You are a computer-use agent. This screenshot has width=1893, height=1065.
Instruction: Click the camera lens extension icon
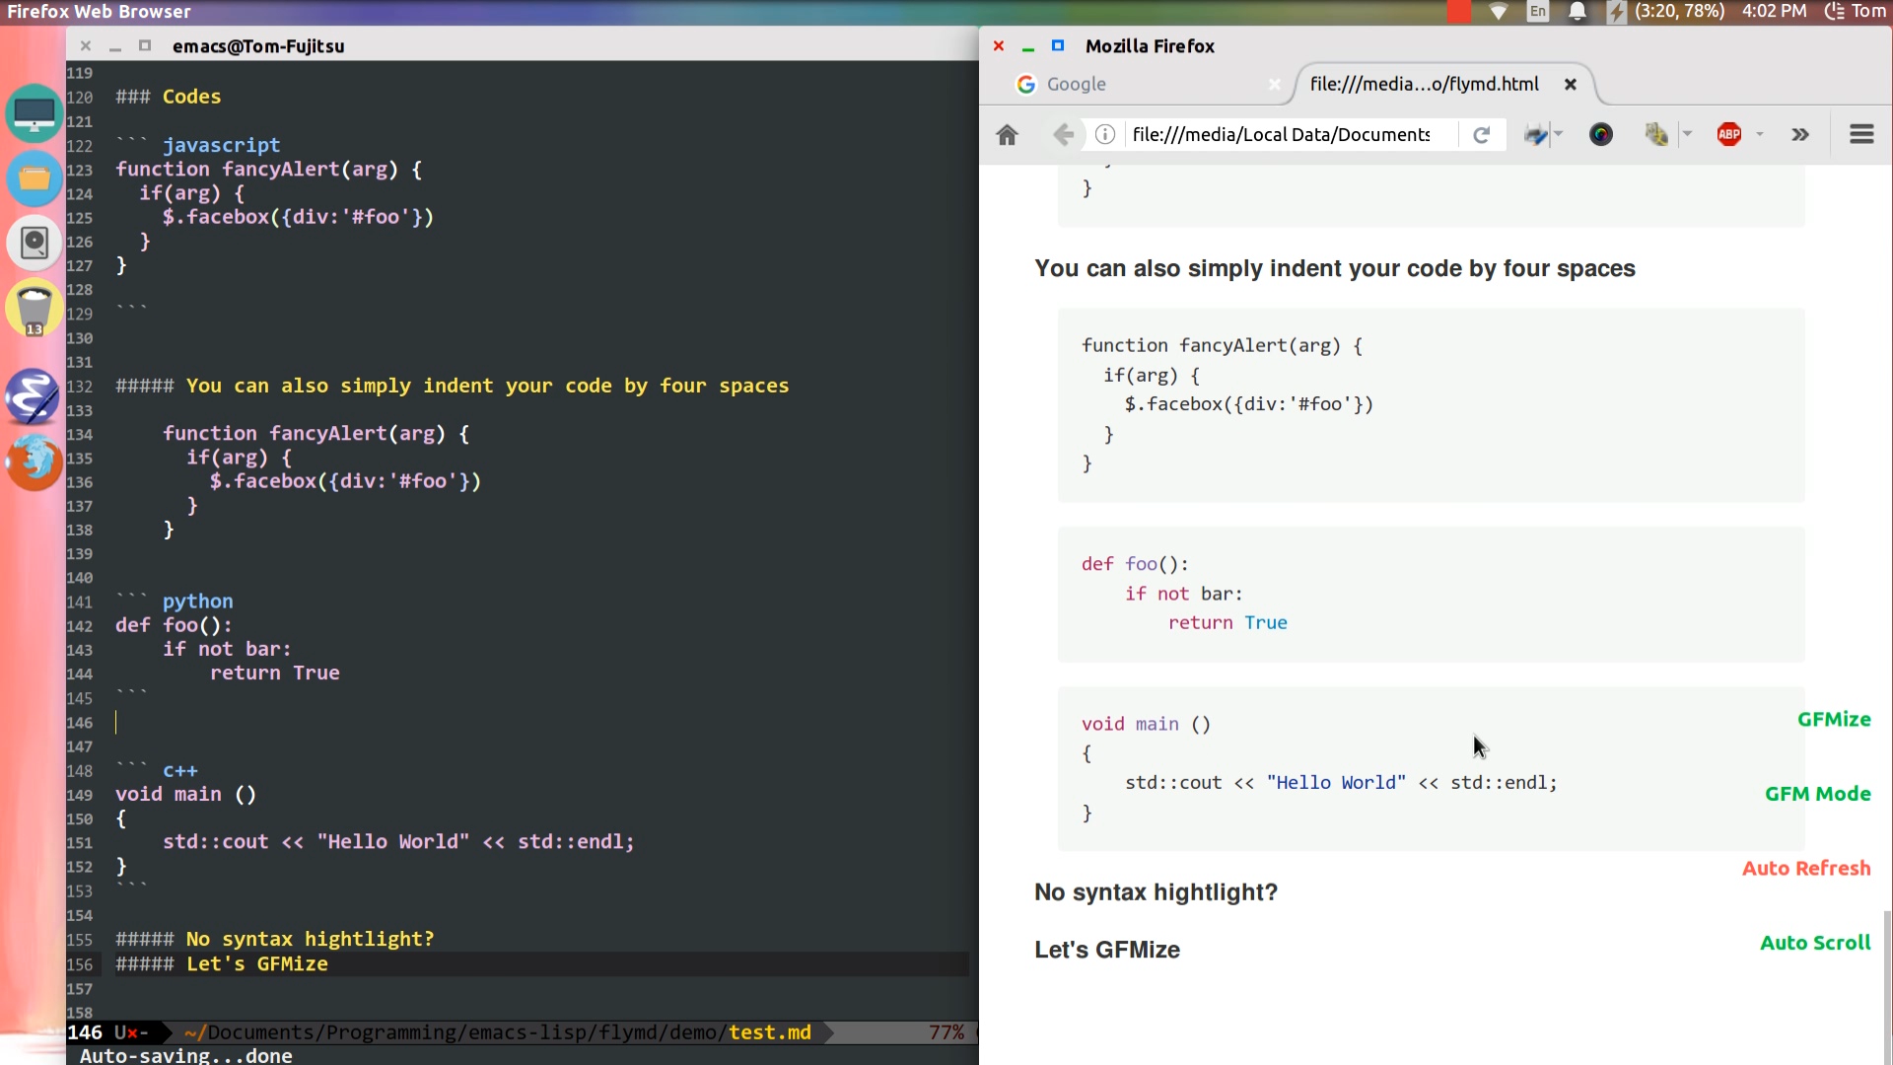[1601, 135]
